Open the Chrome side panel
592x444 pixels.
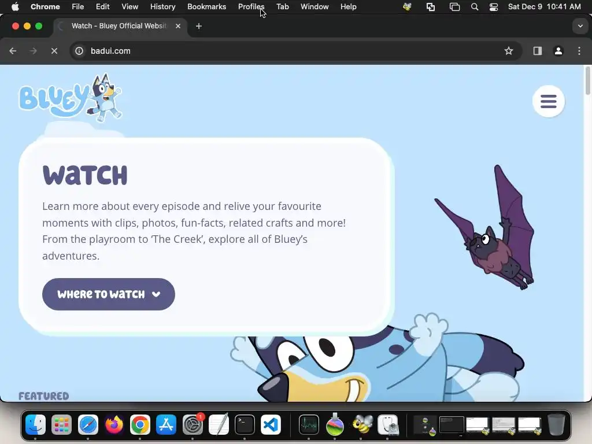537,51
